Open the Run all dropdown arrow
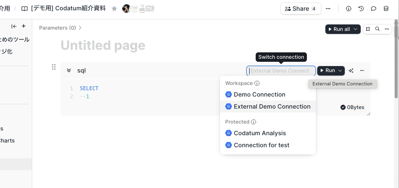The height and width of the screenshot is (188, 399). click(x=356, y=29)
